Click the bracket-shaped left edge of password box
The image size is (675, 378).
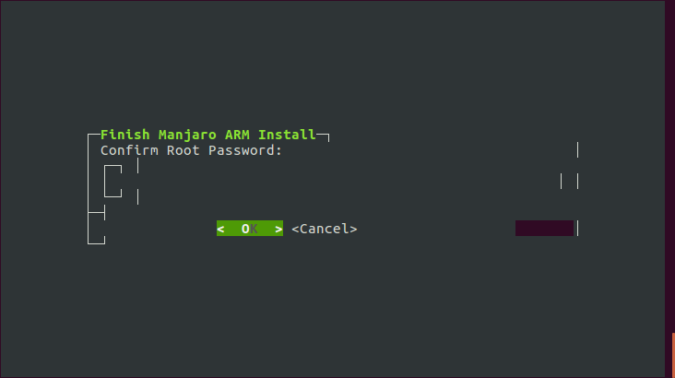112,182
